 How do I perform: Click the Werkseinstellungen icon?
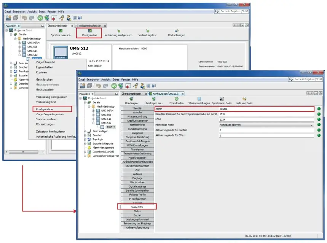click(199, 99)
